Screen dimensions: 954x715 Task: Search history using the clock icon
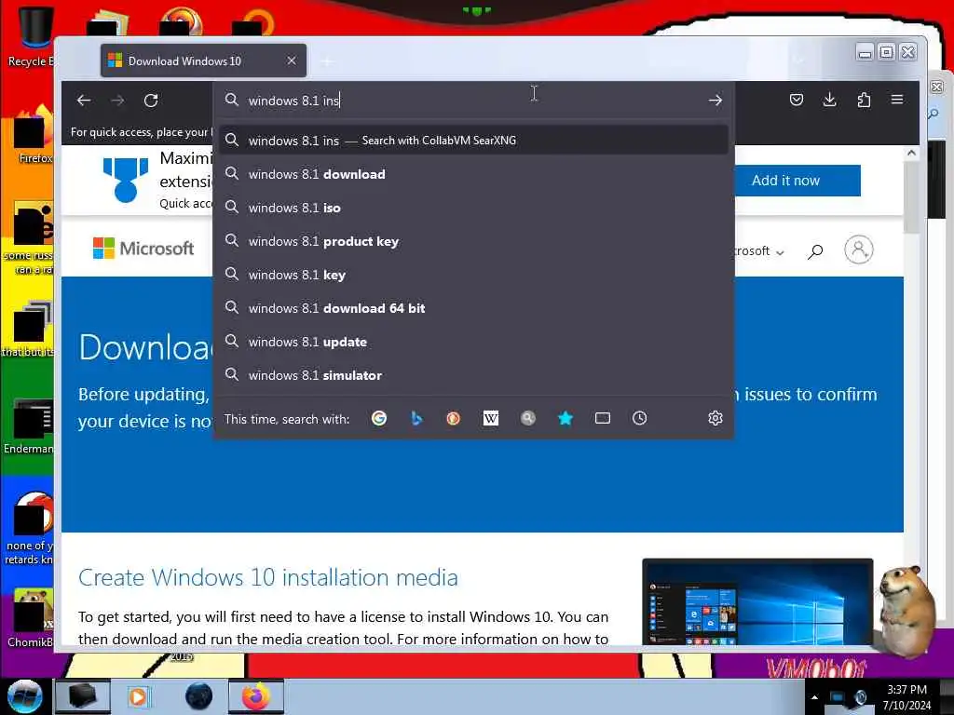[x=639, y=418]
